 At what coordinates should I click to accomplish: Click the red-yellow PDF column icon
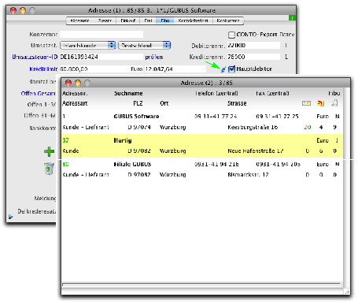click(x=320, y=103)
